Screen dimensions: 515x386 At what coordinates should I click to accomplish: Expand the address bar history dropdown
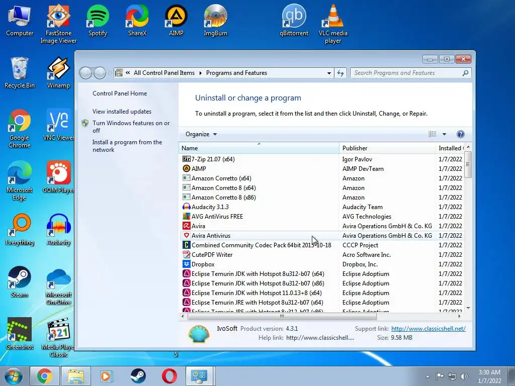pyautogui.click(x=329, y=73)
